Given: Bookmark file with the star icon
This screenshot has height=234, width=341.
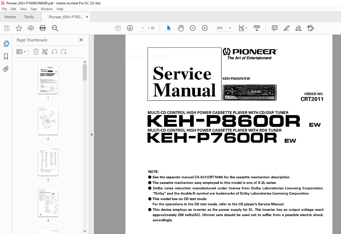Looking at the screenshot, I should point(19,28).
